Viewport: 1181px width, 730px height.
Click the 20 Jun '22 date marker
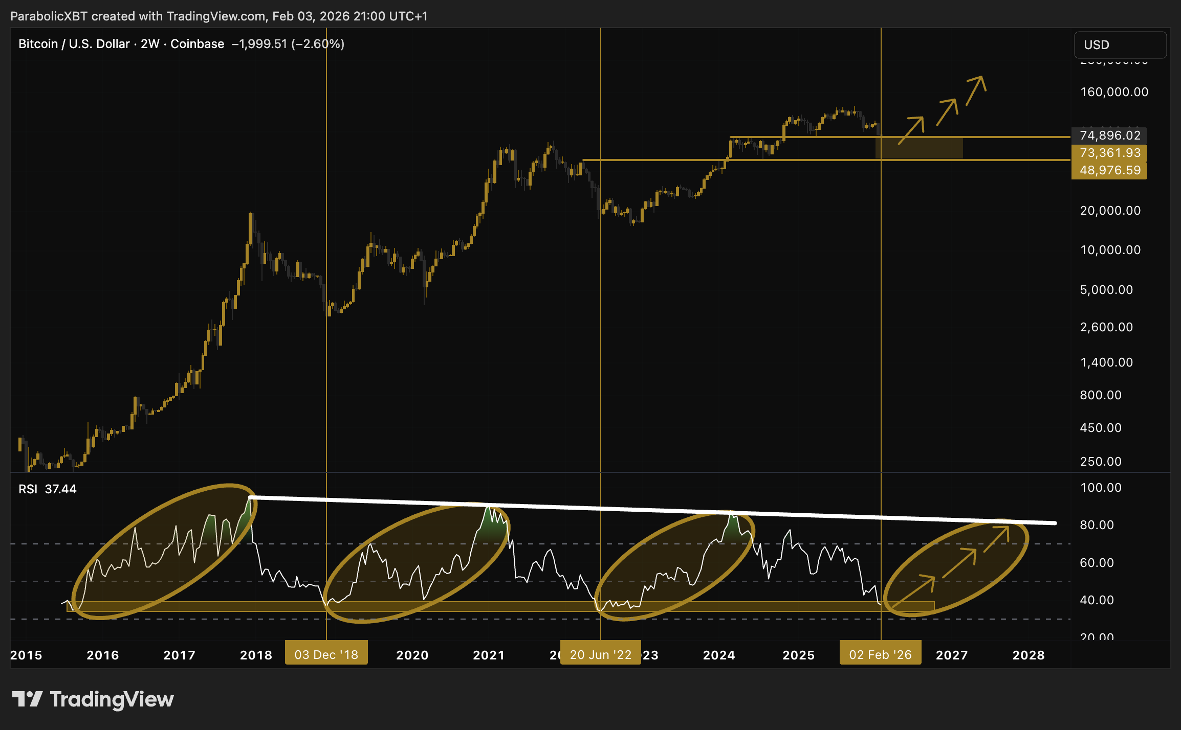click(x=600, y=654)
